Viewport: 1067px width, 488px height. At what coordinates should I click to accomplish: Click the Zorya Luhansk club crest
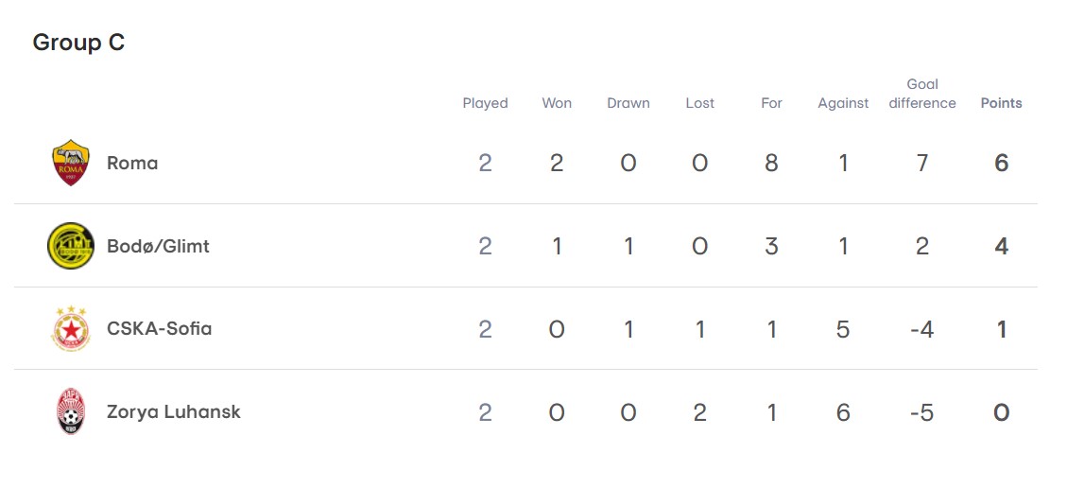pos(71,411)
